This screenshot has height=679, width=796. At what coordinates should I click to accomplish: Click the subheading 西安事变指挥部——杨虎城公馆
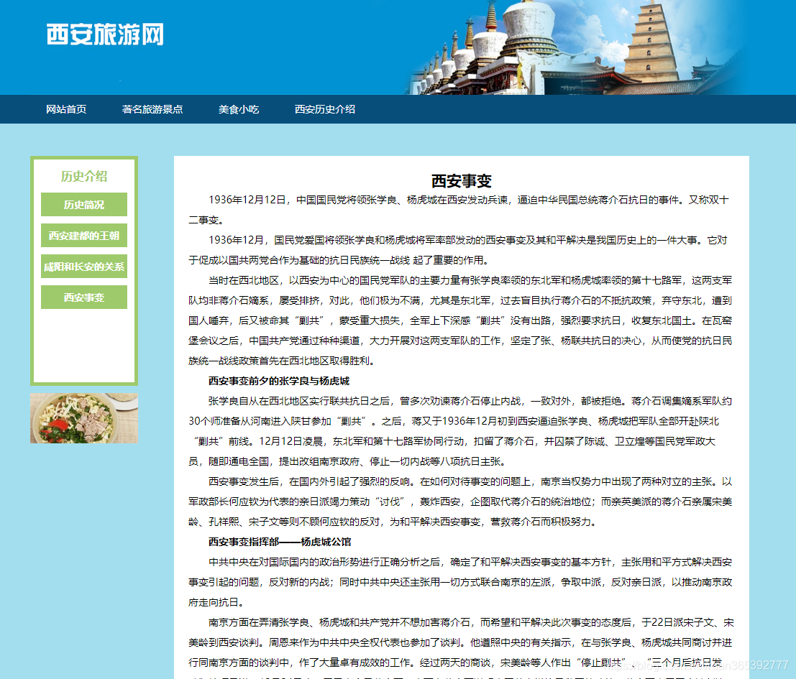(280, 542)
